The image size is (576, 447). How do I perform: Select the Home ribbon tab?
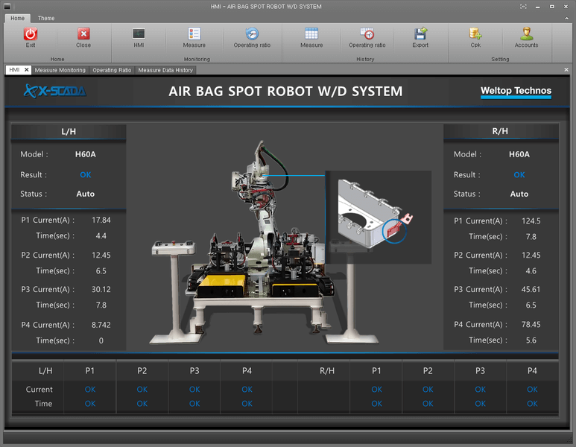tap(17, 18)
